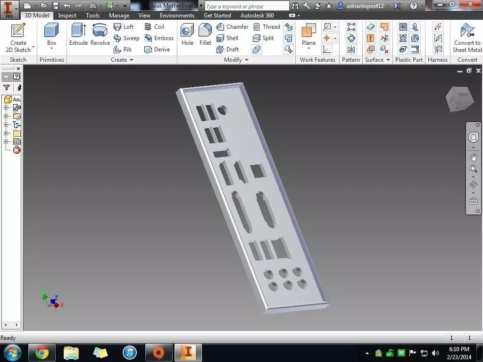The width and height of the screenshot is (483, 362).
Task: Open the Box primitives dropdown arrow
Action: point(51,49)
